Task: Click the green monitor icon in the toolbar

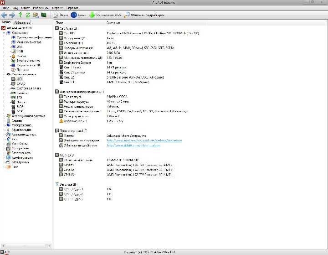Action: click(44, 15)
